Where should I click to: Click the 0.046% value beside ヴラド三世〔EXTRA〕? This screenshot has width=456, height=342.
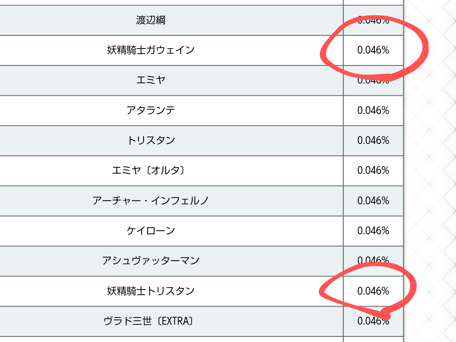[373, 321]
